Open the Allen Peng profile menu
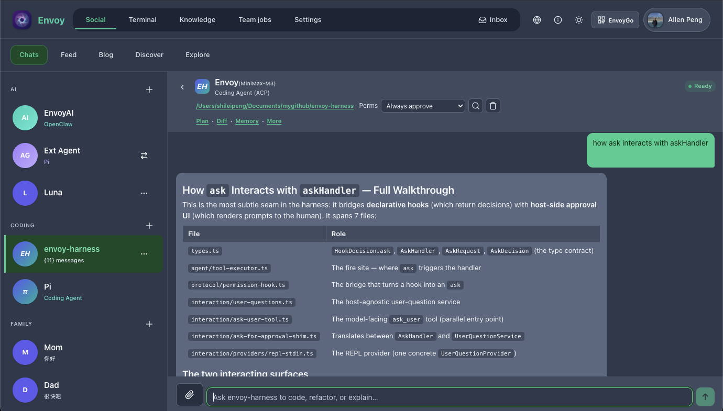Viewport: 723px width, 411px height. coord(677,20)
